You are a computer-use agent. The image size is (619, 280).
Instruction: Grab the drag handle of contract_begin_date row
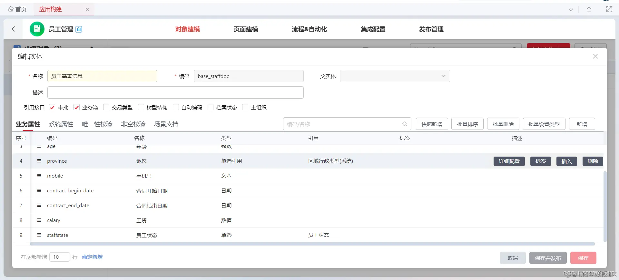39,190
